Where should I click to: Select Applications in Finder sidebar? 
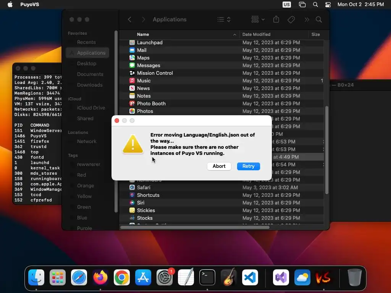coord(88,53)
